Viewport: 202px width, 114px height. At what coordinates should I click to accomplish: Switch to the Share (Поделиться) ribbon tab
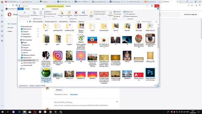[x=36, y=9]
